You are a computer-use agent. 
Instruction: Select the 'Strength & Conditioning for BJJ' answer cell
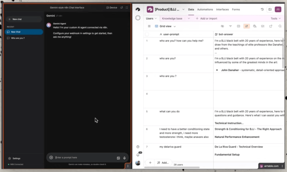(x=249, y=135)
